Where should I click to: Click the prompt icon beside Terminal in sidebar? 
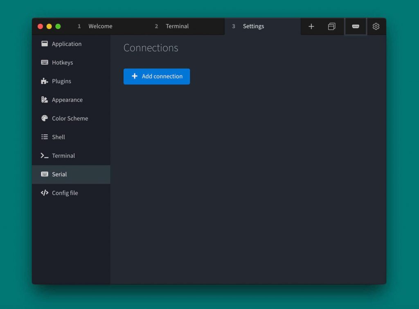tap(45, 156)
